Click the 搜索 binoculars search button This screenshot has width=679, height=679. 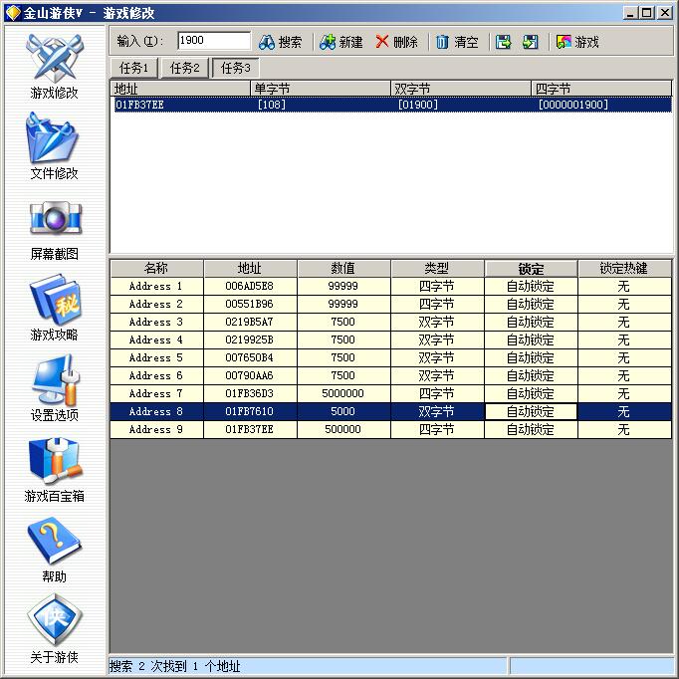click(x=280, y=42)
